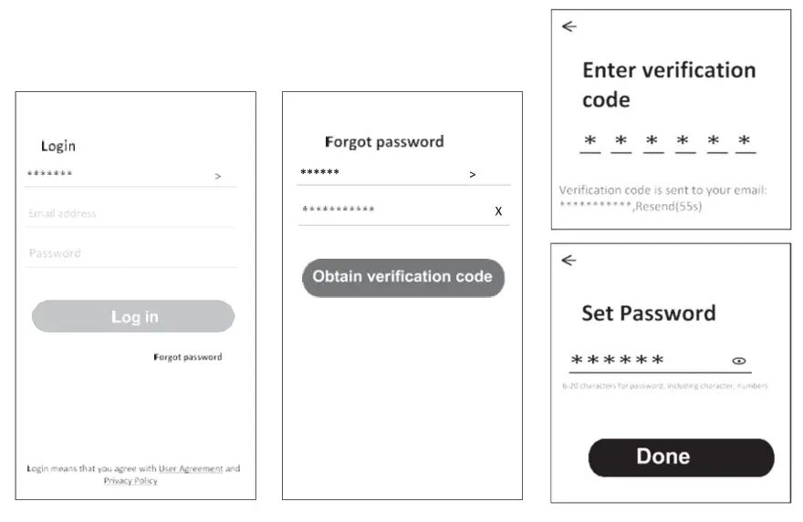Click back arrow on Enter verification code screen
803x522 pixels.
569,27
